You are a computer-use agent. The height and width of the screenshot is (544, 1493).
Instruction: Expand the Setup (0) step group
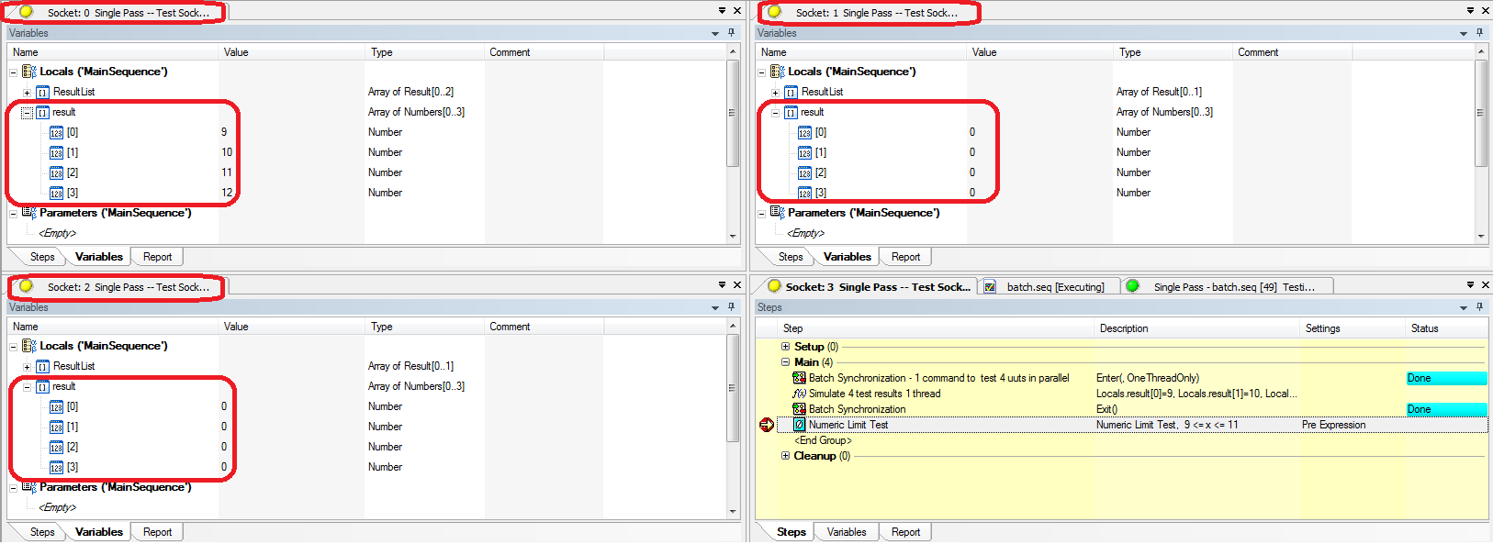pyautogui.click(x=785, y=347)
